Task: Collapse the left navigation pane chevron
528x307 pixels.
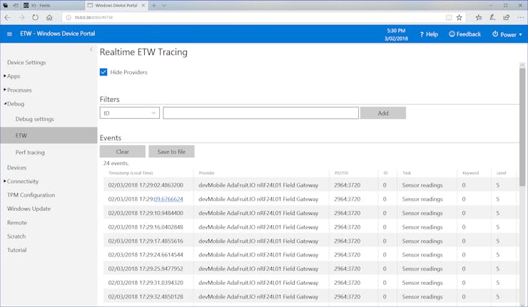Action: pyautogui.click(x=91, y=49)
